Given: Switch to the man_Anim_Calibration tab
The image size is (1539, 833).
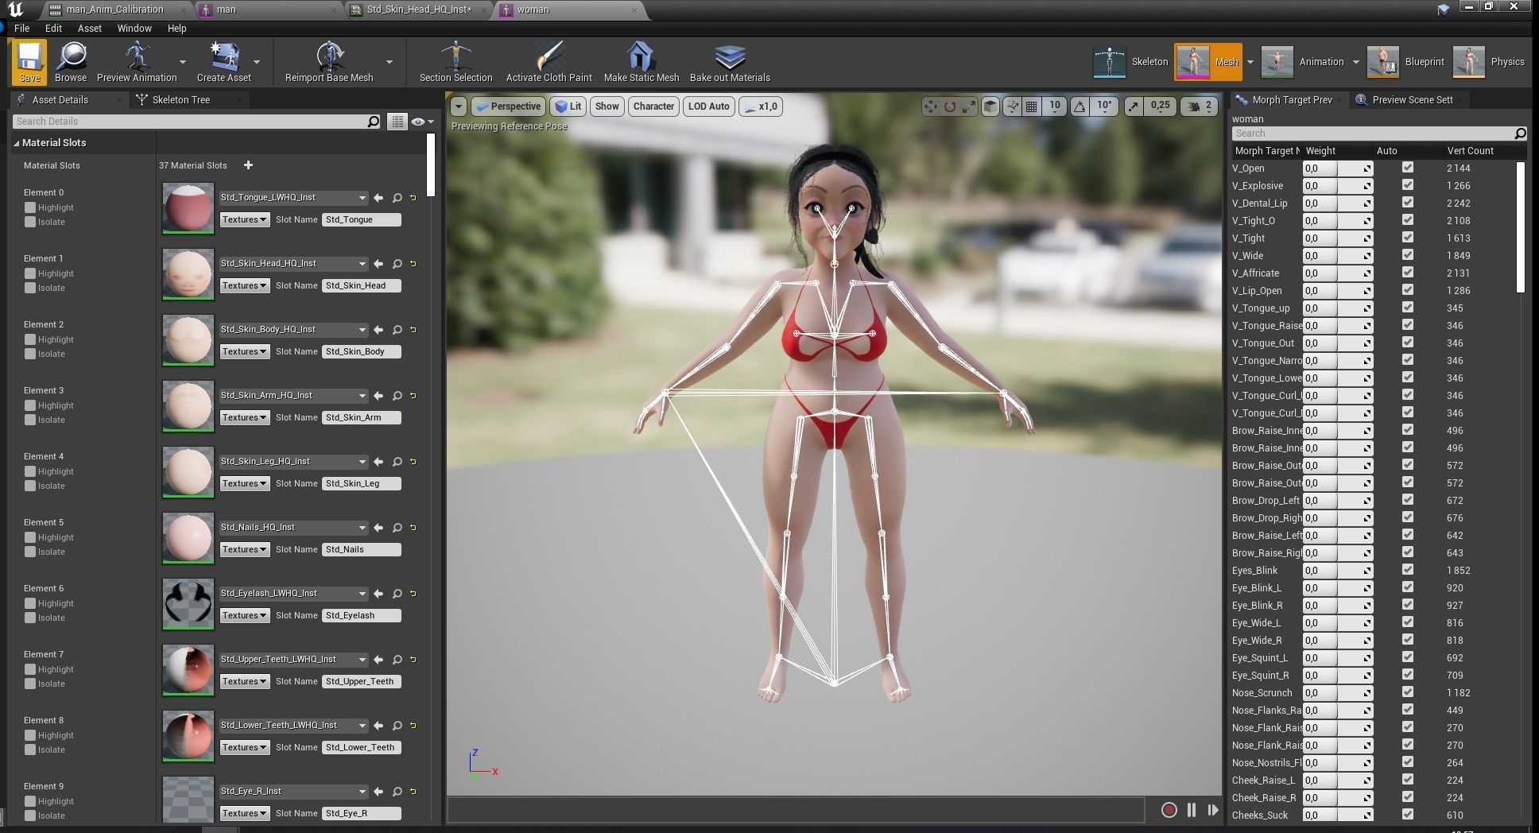Looking at the screenshot, I should pyautogui.click(x=114, y=10).
